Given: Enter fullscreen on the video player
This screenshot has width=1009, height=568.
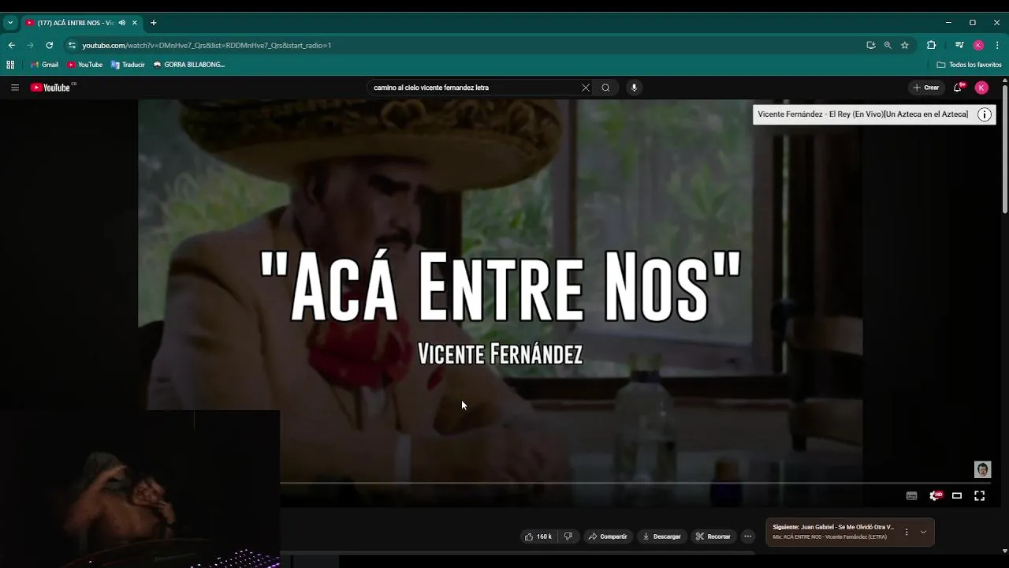Looking at the screenshot, I should click(x=979, y=495).
